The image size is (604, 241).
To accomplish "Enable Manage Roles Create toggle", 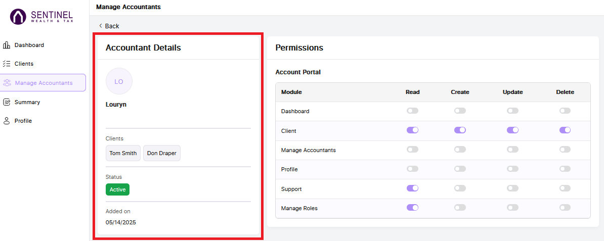I will [460, 208].
